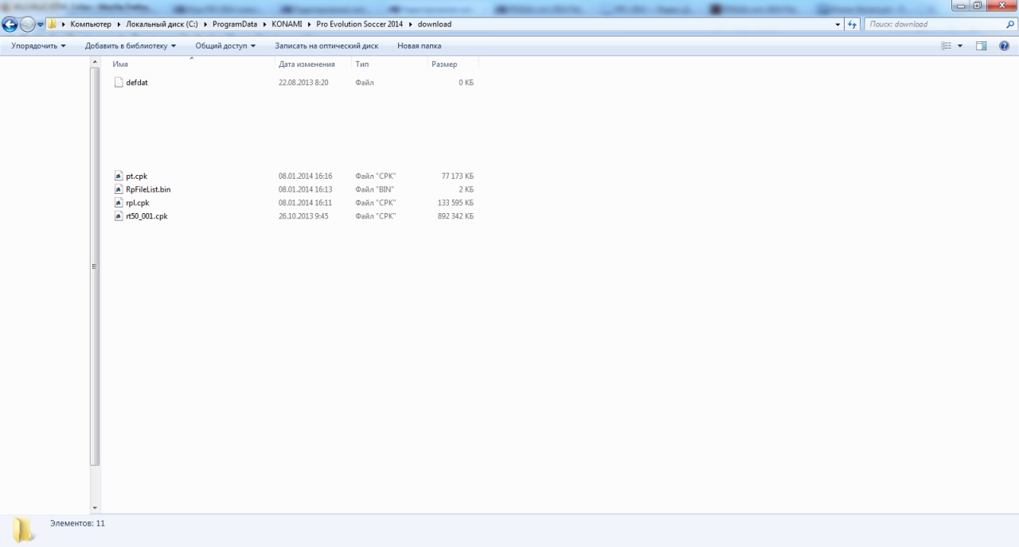
Task: Create a folder with Новая папка button
Action: pyautogui.click(x=419, y=46)
